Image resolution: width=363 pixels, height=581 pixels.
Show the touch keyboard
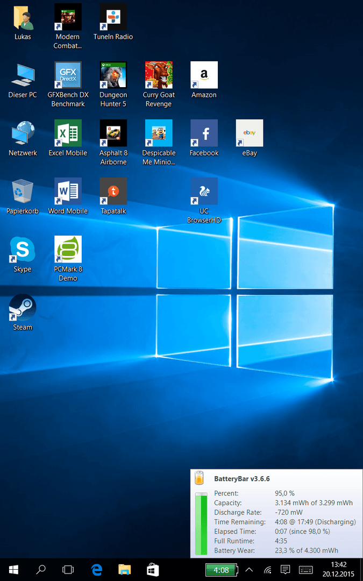(305, 570)
